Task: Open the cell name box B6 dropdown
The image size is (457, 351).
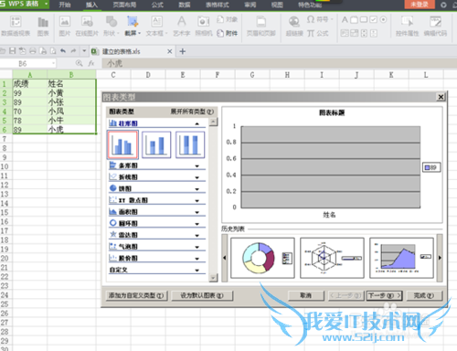Action: (x=53, y=63)
